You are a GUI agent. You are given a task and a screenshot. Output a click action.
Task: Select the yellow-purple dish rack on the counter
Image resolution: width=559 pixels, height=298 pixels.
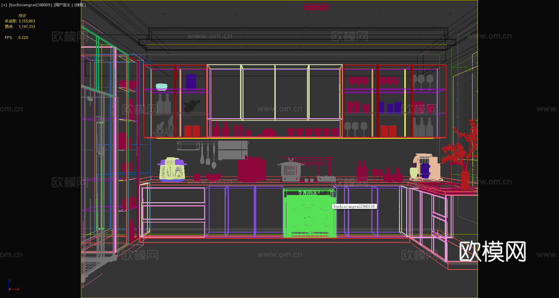172,169
